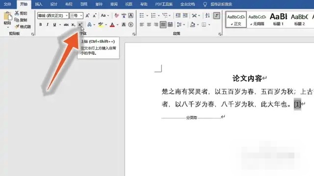Switch to the Insert (插入) tab

[x=39, y=4]
